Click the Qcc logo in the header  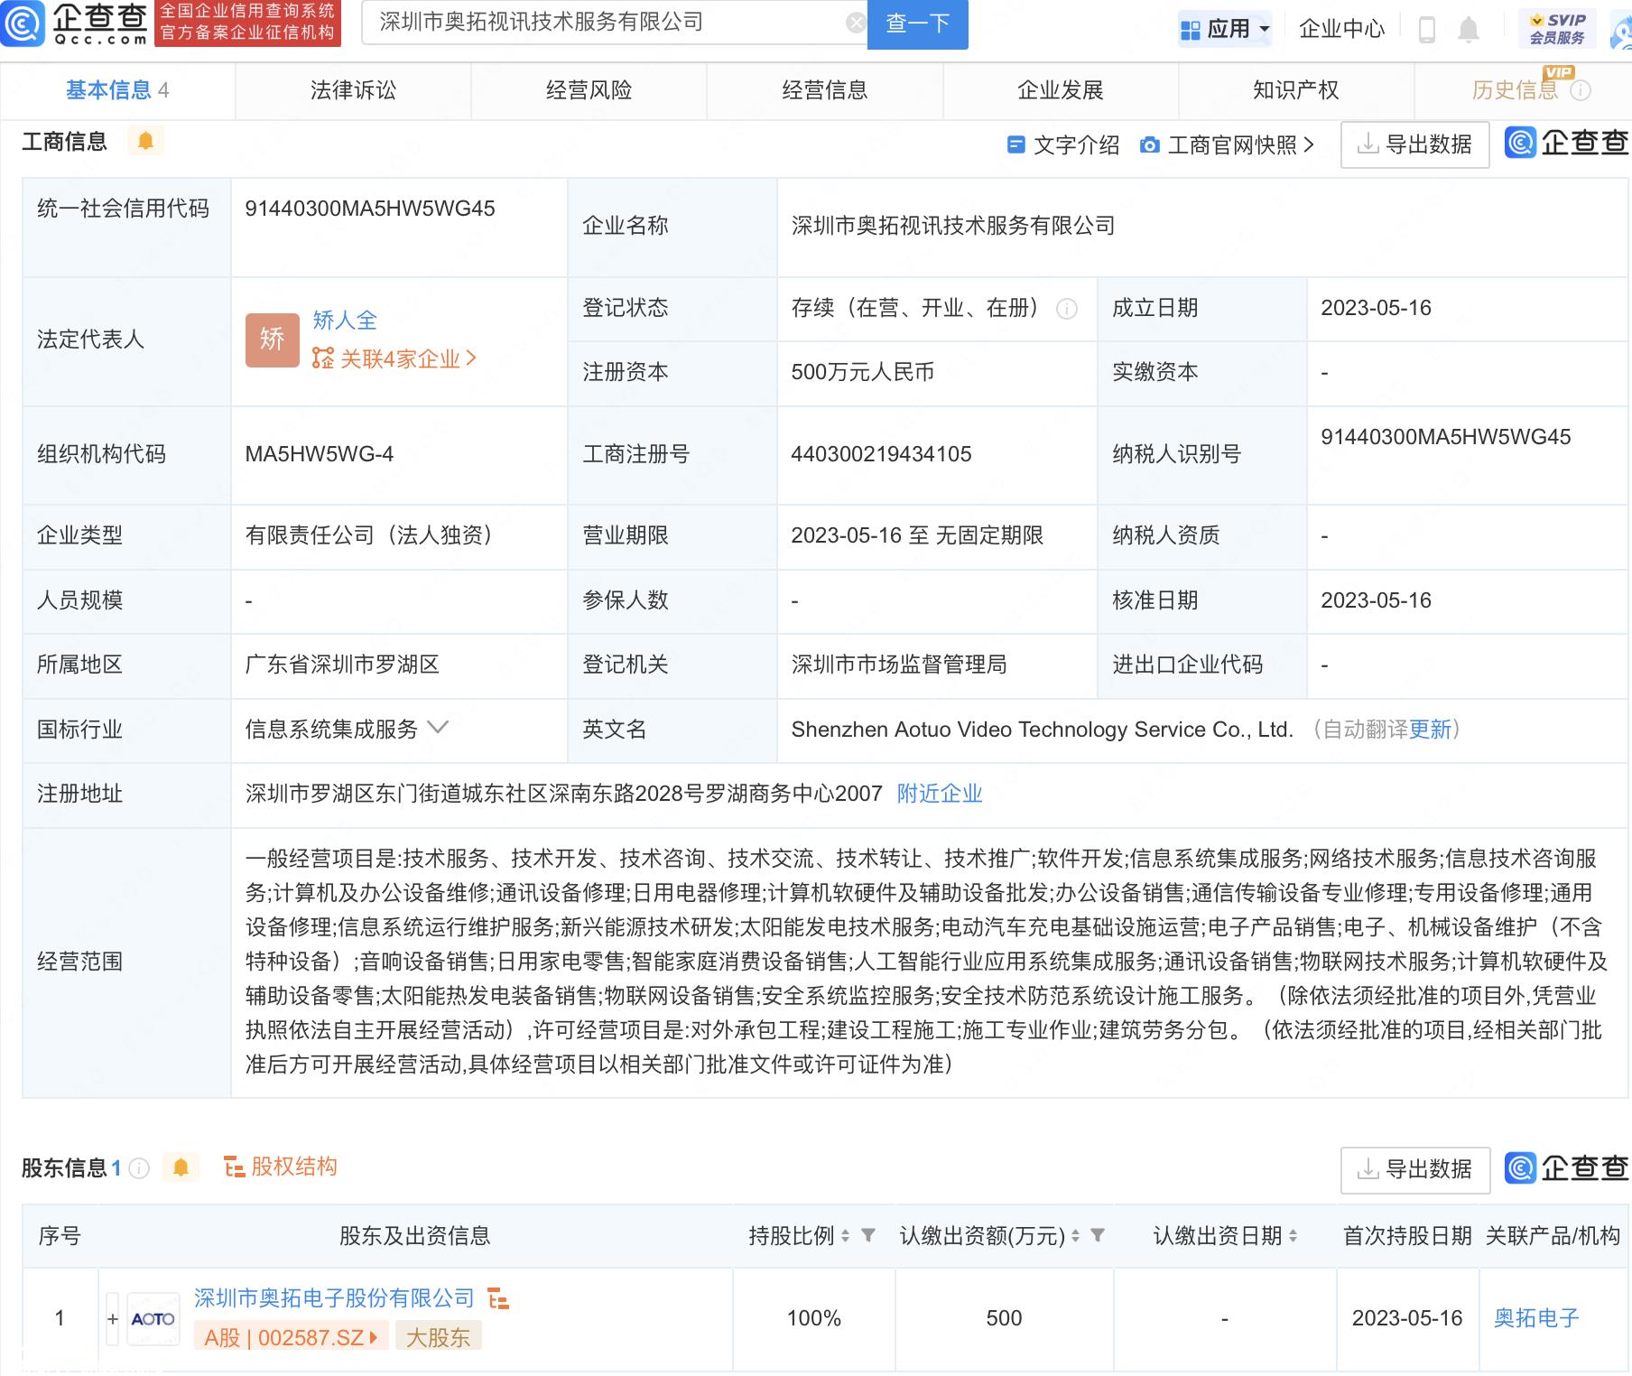pyautogui.click(x=76, y=24)
